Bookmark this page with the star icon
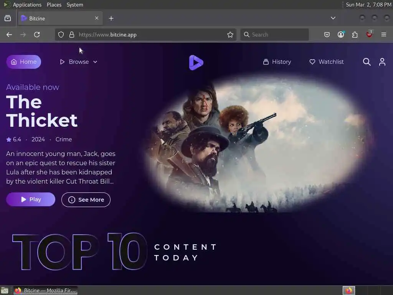 [230, 35]
